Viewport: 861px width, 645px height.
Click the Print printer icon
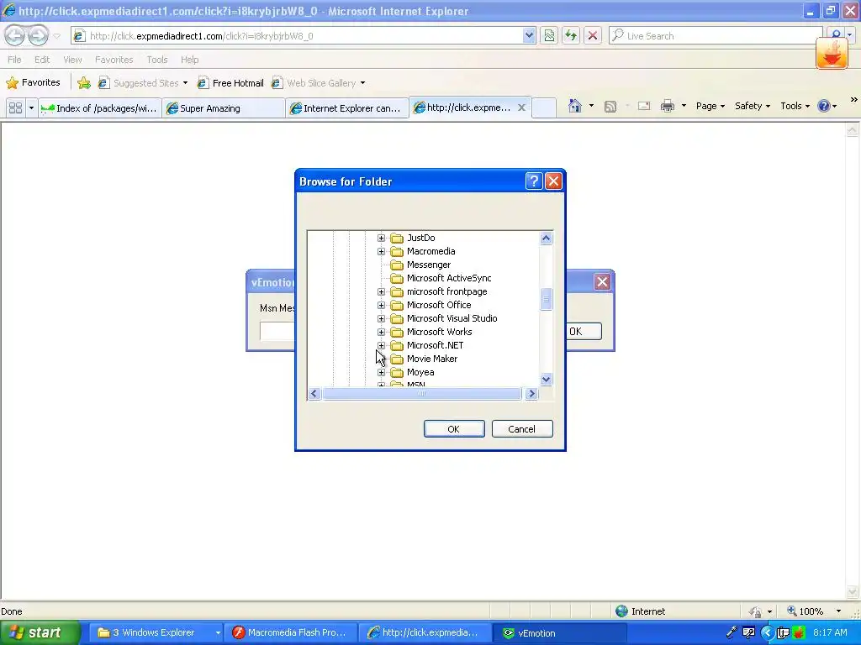667,106
